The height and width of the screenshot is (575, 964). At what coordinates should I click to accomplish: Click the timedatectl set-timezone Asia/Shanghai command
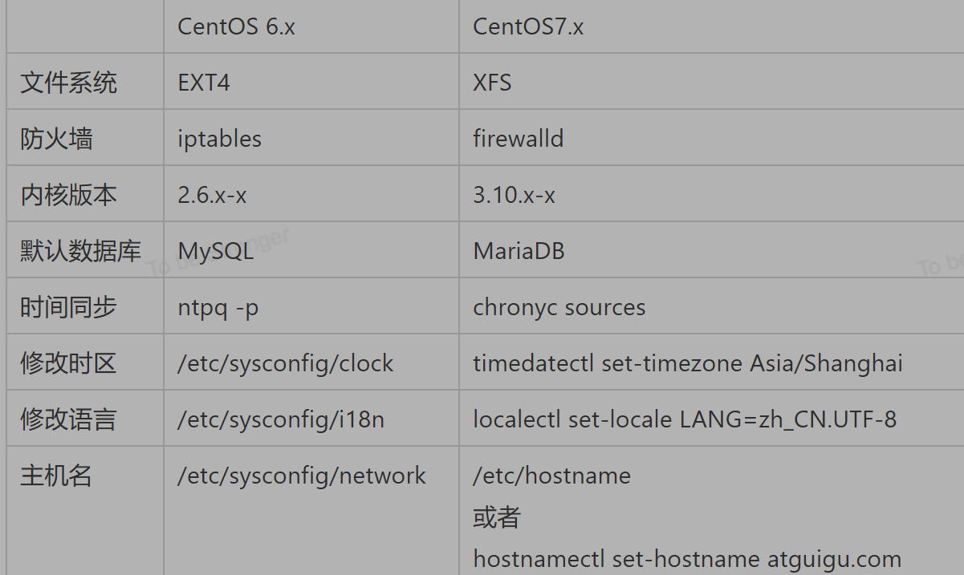click(687, 363)
